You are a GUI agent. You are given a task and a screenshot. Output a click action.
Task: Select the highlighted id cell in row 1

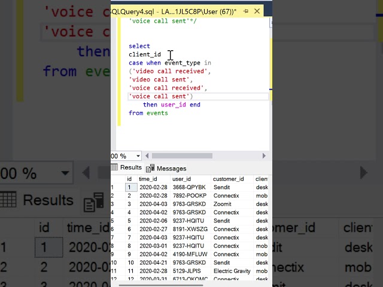[x=131, y=187]
